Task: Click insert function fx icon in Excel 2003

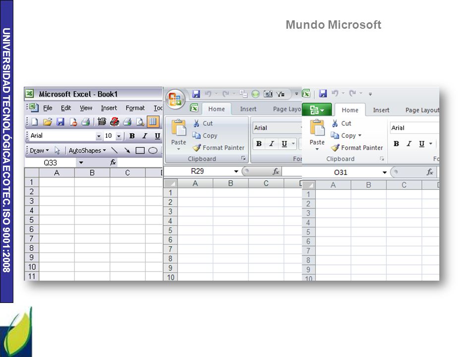Action: coord(113,163)
